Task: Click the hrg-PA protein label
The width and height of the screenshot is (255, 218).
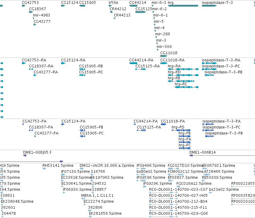Action: coord(185,139)
